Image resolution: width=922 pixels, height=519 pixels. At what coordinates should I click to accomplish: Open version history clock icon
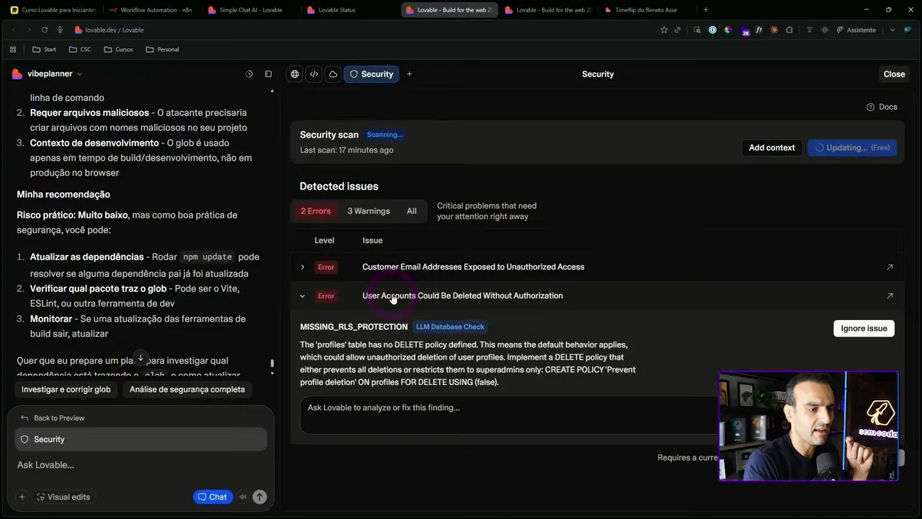[x=249, y=74]
